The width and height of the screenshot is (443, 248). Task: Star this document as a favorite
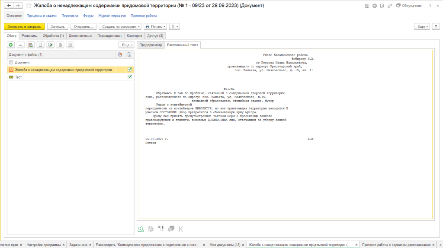click(29, 6)
